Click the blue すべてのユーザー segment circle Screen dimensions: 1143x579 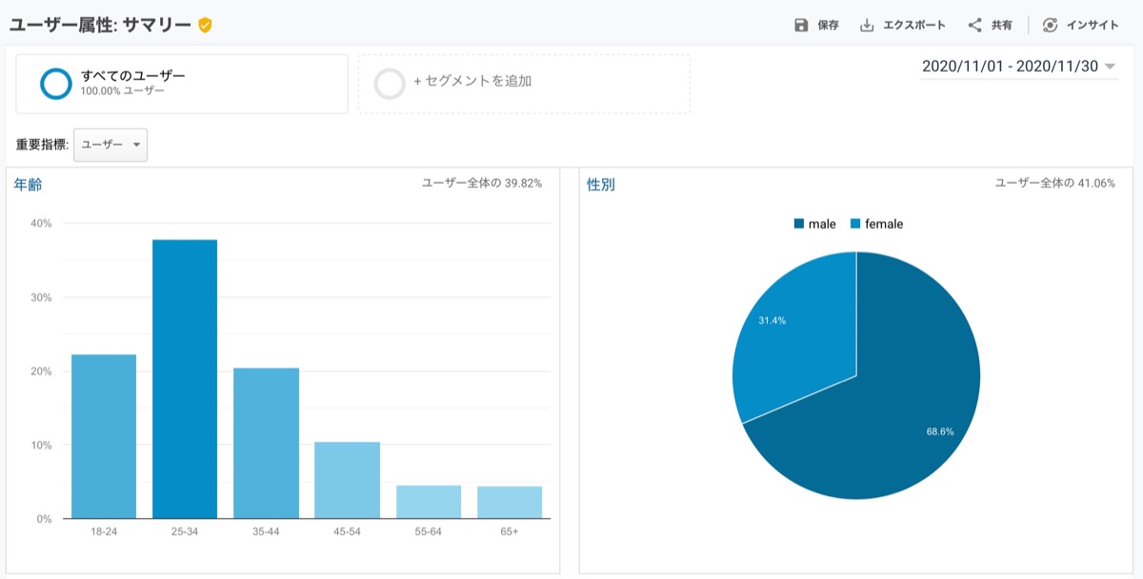(56, 83)
